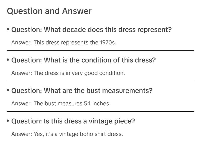Click the answer "The bust measures 54 inches"
This screenshot has width=201, height=150.
coord(61,103)
